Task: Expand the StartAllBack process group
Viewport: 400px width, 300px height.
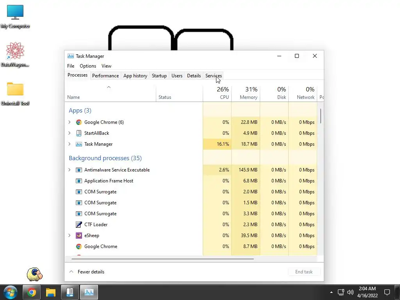Action: coord(70,133)
